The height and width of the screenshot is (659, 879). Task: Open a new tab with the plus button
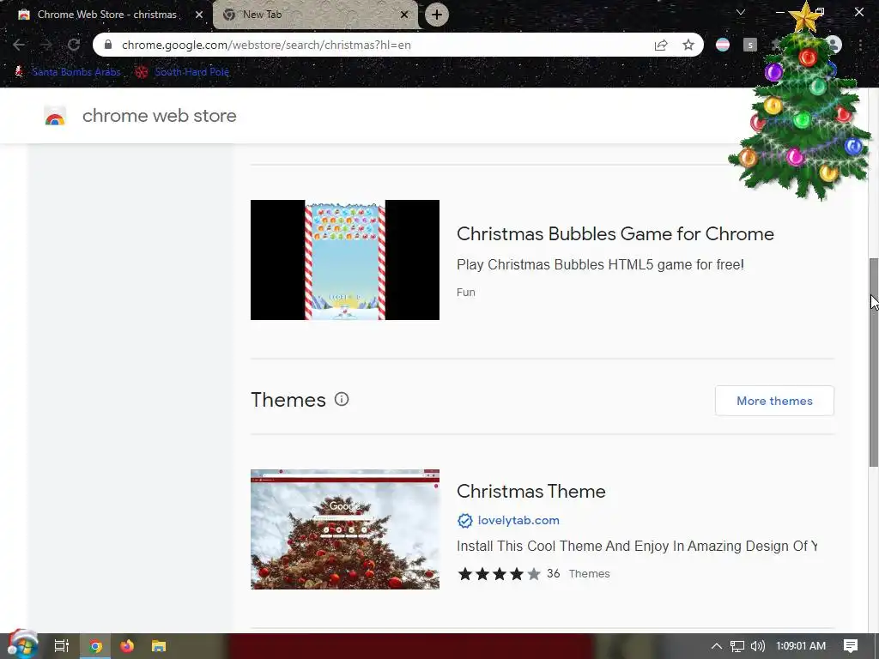click(437, 15)
